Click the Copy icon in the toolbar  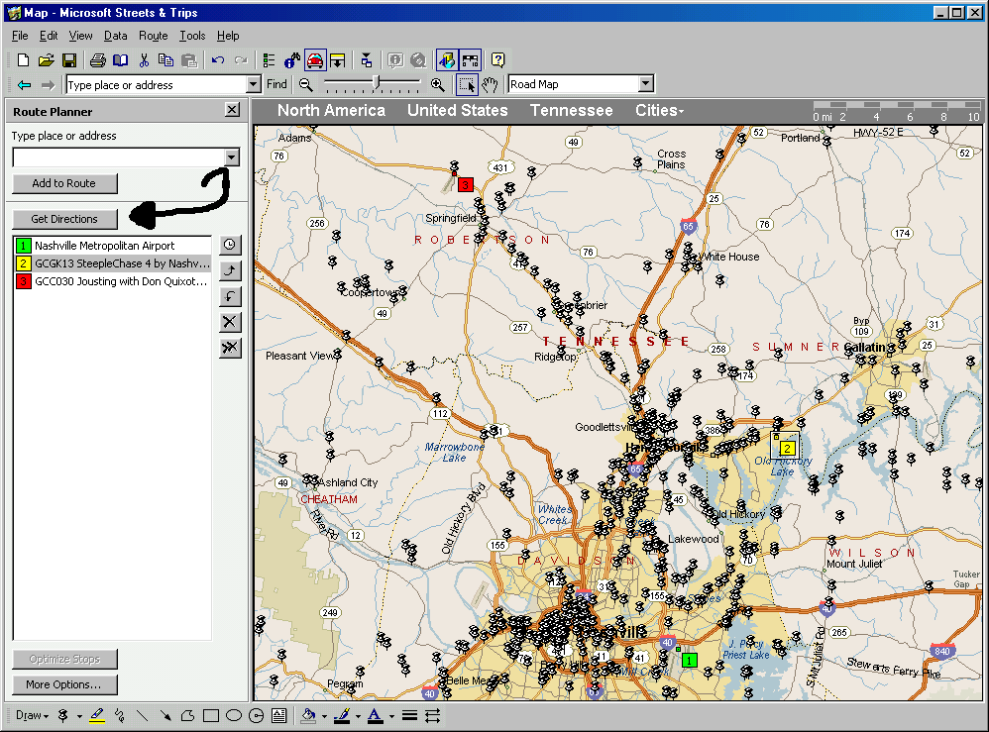[165, 60]
